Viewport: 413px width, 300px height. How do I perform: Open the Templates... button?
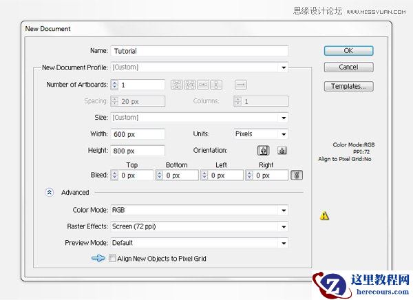coord(348,86)
